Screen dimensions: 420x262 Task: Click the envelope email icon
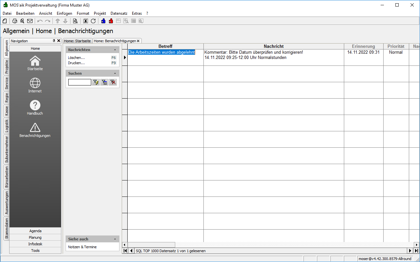[x=30, y=21]
